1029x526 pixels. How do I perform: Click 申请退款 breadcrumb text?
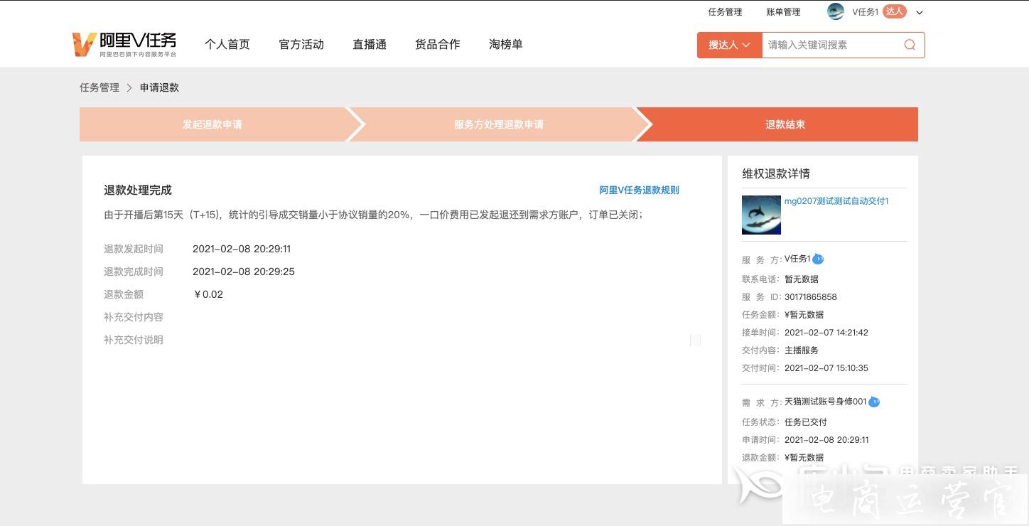click(159, 87)
